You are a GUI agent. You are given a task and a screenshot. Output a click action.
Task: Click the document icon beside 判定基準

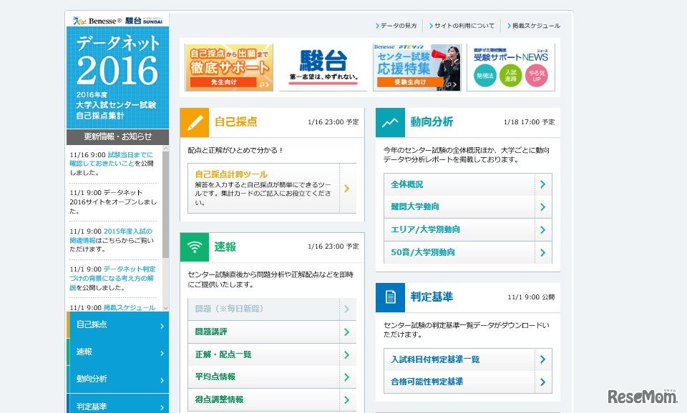tap(390, 297)
